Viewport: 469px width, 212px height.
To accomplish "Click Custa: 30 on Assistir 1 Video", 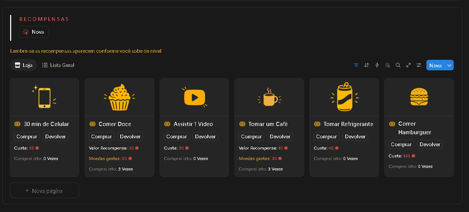I will pyautogui.click(x=176, y=148).
